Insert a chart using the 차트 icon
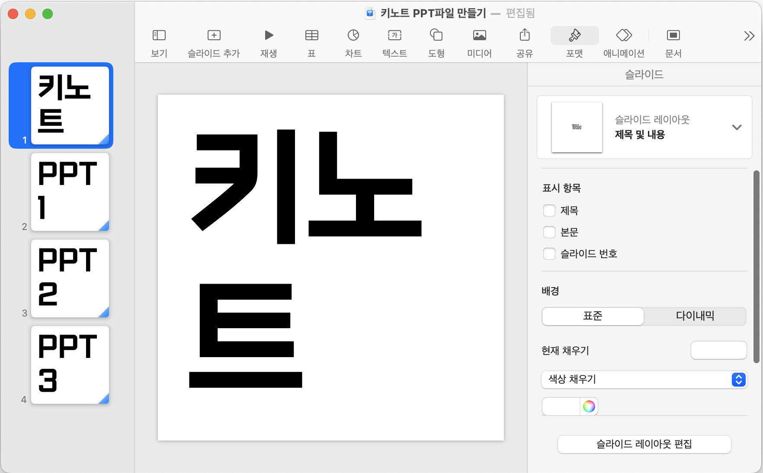 pos(353,43)
